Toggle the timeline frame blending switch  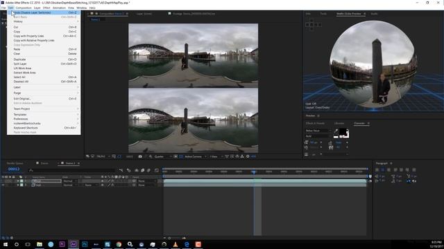[x=142, y=170]
